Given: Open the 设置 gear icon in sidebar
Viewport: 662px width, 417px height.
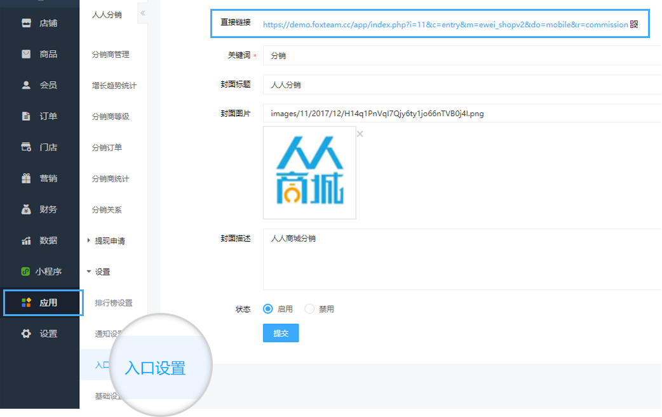Looking at the screenshot, I should tap(26, 334).
